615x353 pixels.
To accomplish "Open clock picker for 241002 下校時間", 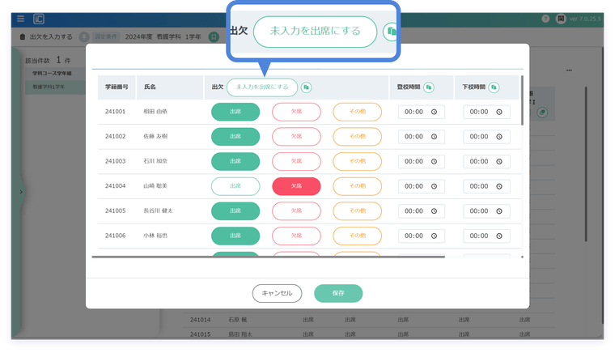I will (x=499, y=137).
